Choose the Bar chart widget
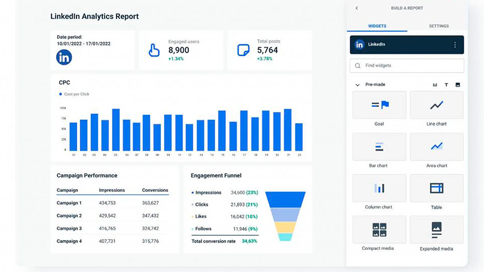This screenshot has width=484, height=272. click(x=379, y=147)
